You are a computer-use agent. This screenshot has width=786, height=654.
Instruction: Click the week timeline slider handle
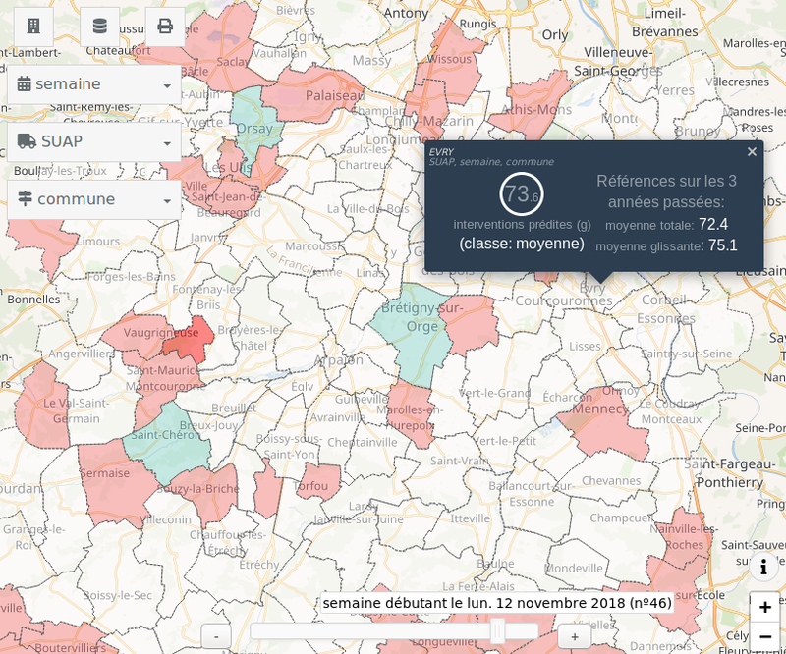pyautogui.click(x=497, y=630)
